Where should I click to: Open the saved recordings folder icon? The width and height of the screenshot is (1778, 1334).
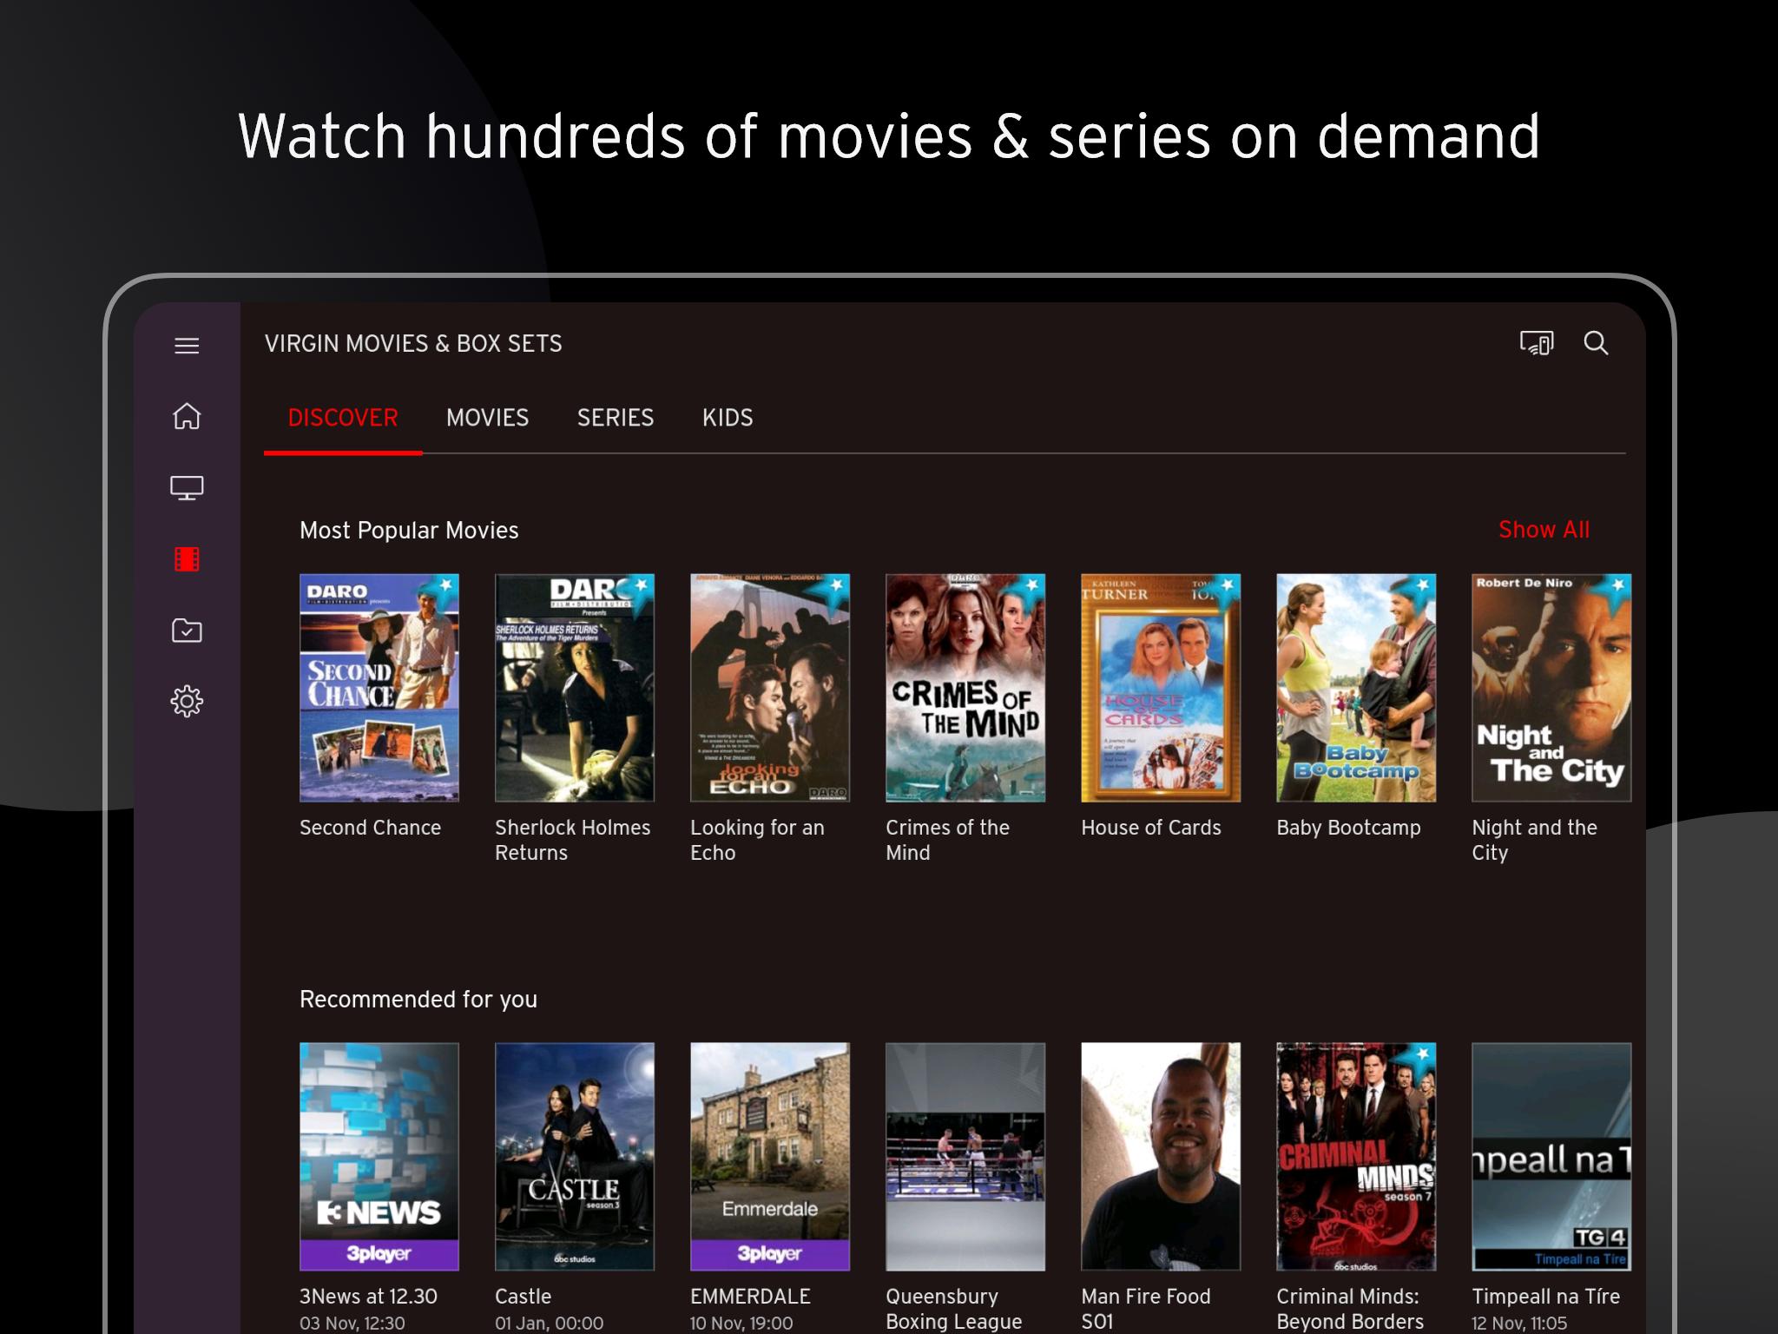(187, 631)
